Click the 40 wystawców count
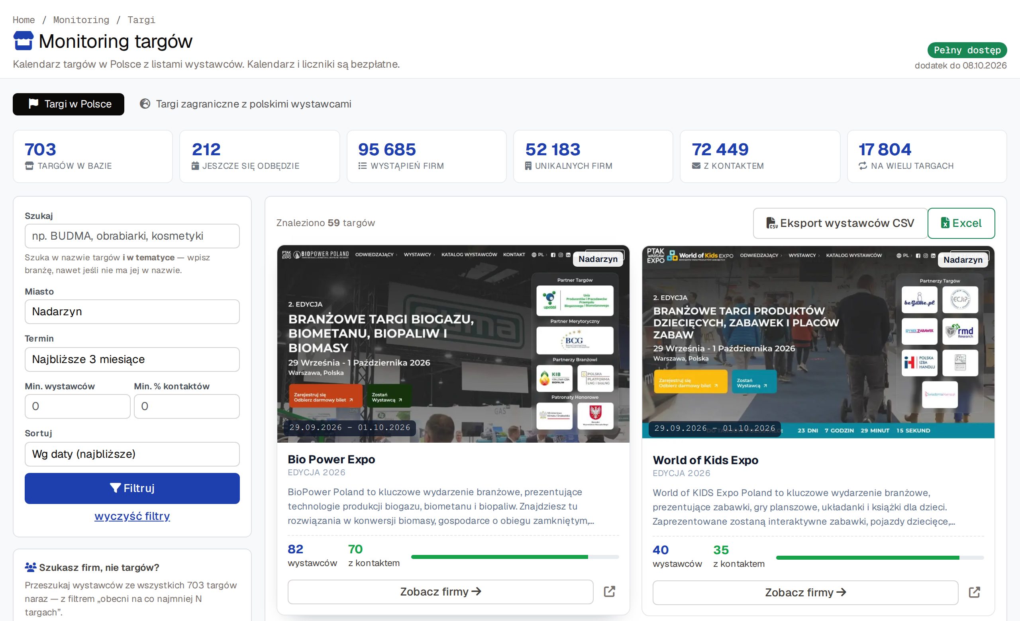The height and width of the screenshot is (621, 1020). point(678,557)
